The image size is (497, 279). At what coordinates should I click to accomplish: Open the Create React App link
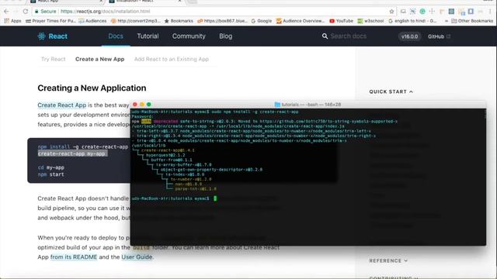[x=62, y=105]
